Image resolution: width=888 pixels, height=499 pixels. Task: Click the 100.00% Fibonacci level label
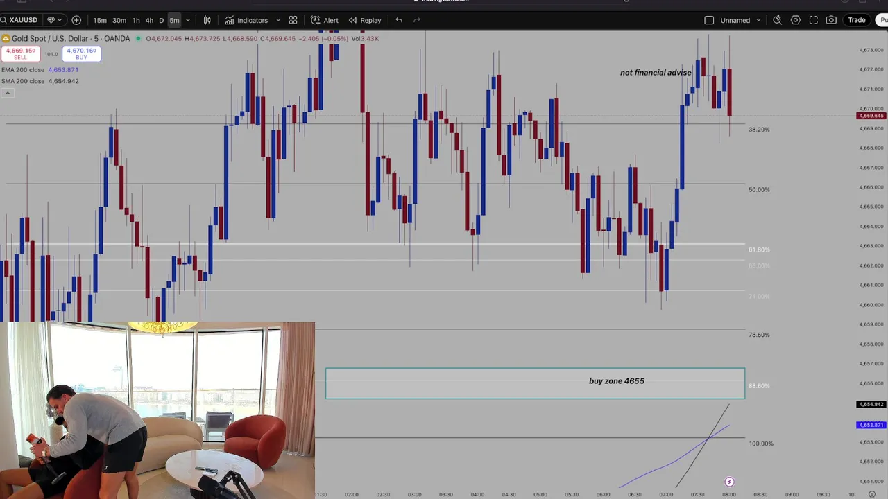(x=761, y=444)
